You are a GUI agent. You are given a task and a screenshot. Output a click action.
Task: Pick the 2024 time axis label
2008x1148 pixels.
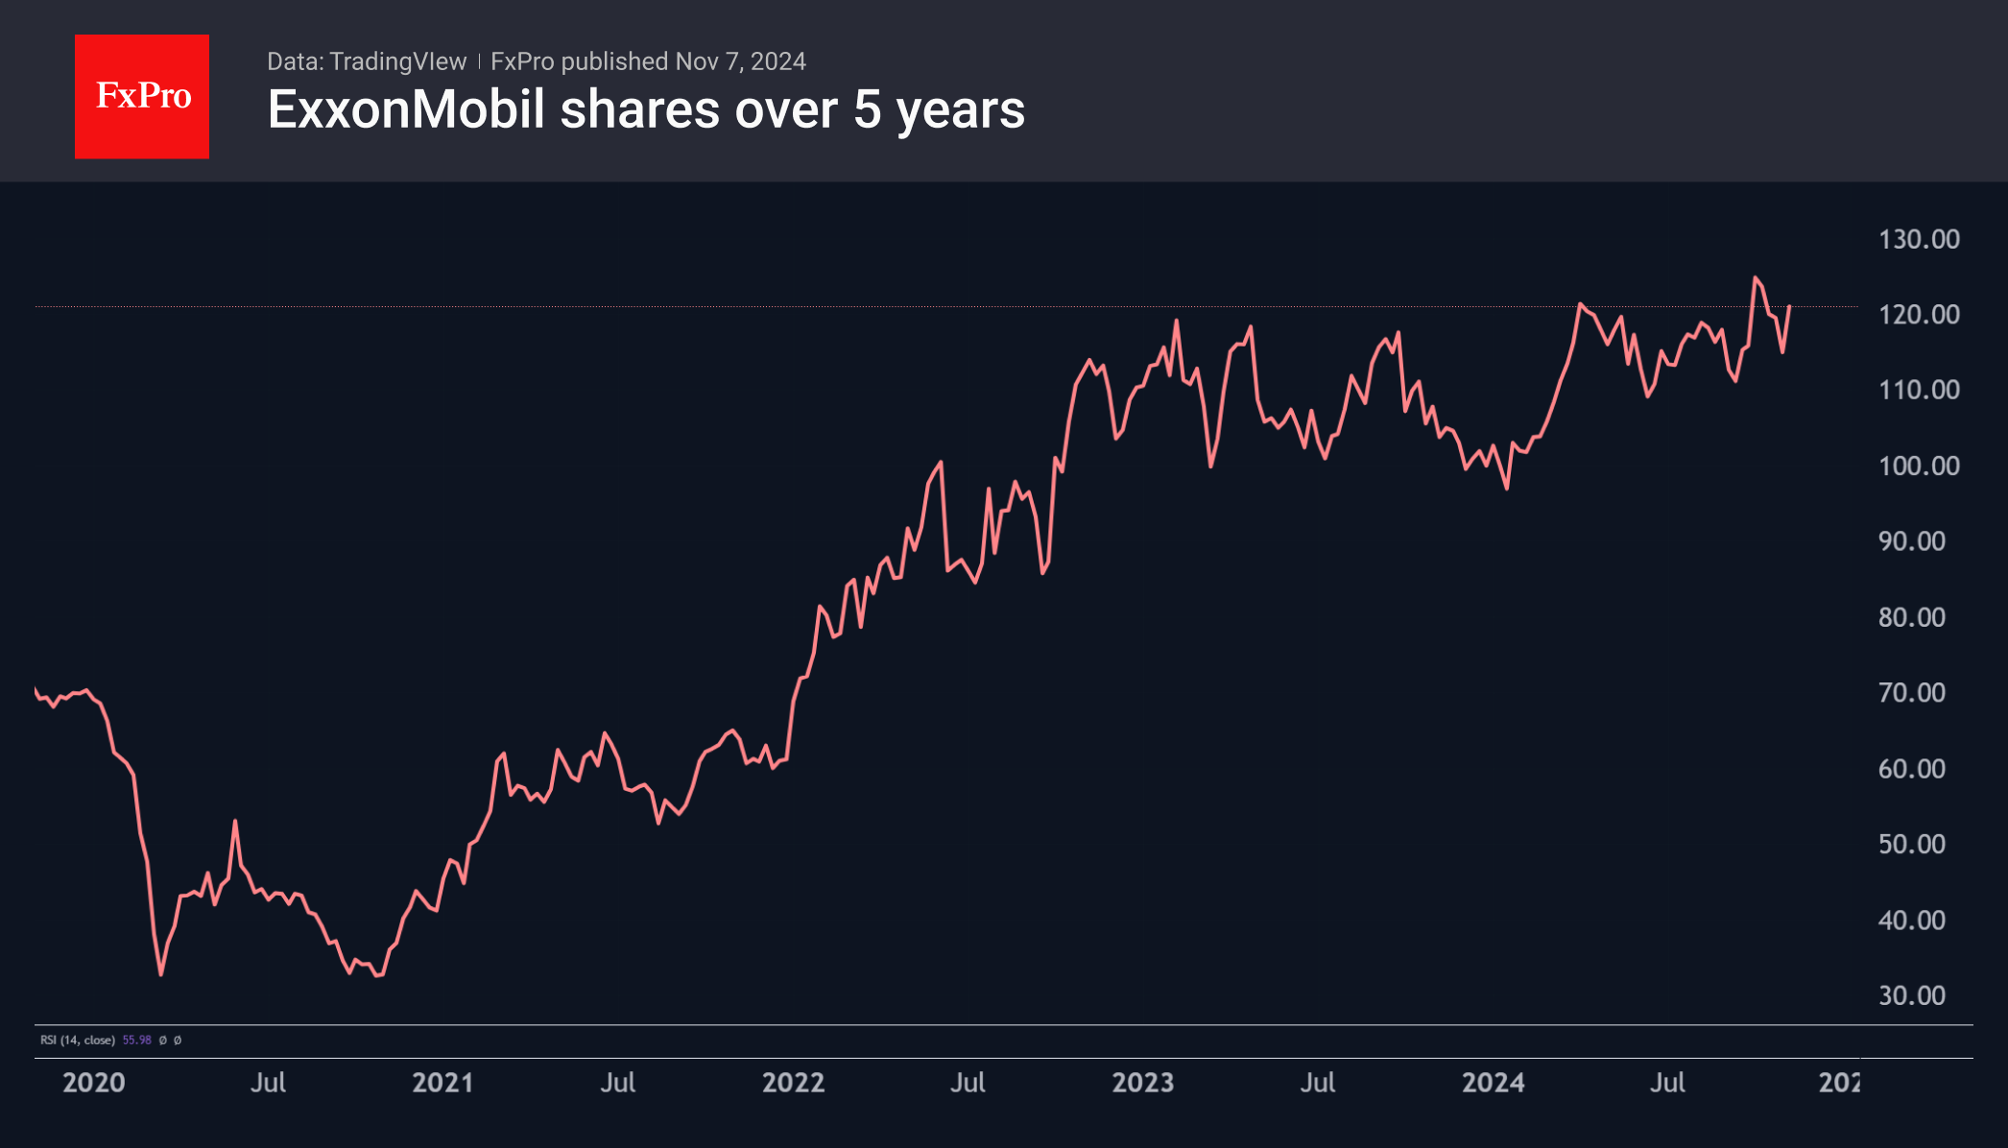pyautogui.click(x=1493, y=1083)
